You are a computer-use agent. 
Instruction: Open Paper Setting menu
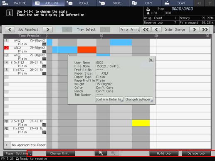[x=18, y=154]
